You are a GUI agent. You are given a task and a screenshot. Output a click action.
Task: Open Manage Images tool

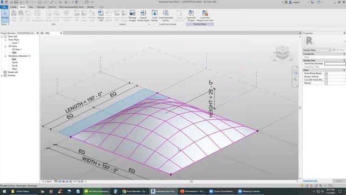(132, 16)
